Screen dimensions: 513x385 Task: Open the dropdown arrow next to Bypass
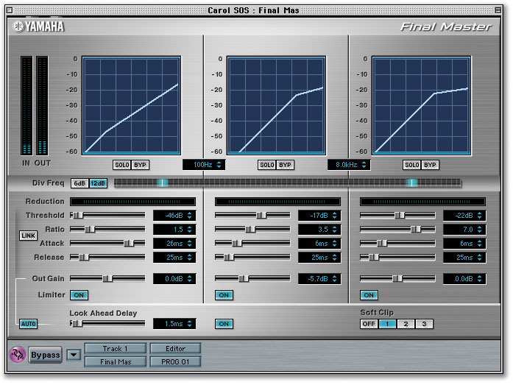click(x=74, y=355)
